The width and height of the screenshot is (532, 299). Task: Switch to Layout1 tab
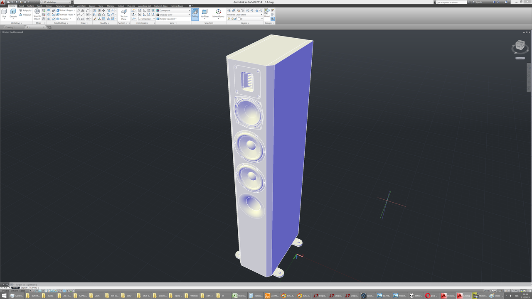point(25,287)
